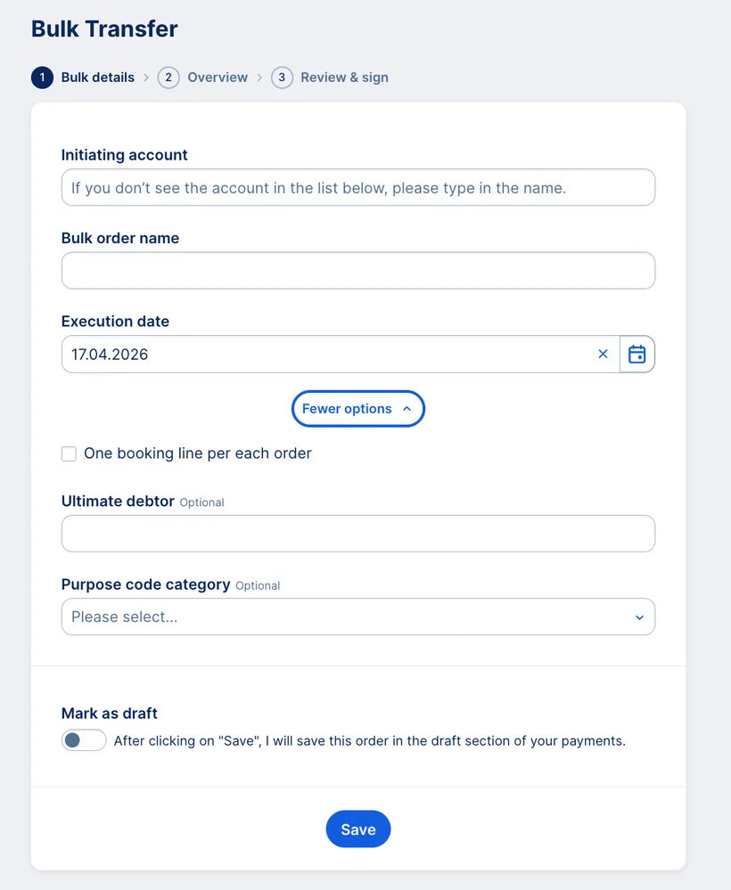Click step 1 circle for Bulk details

point(42,78)
